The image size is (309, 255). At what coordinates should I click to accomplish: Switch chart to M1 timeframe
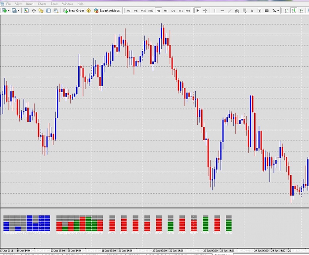tap(128, 11)
